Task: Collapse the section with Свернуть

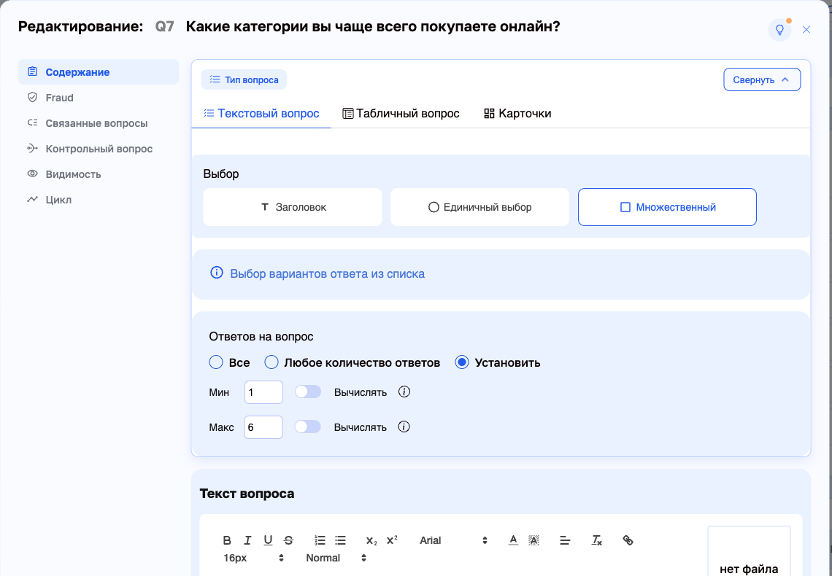Action: [762, 79]
